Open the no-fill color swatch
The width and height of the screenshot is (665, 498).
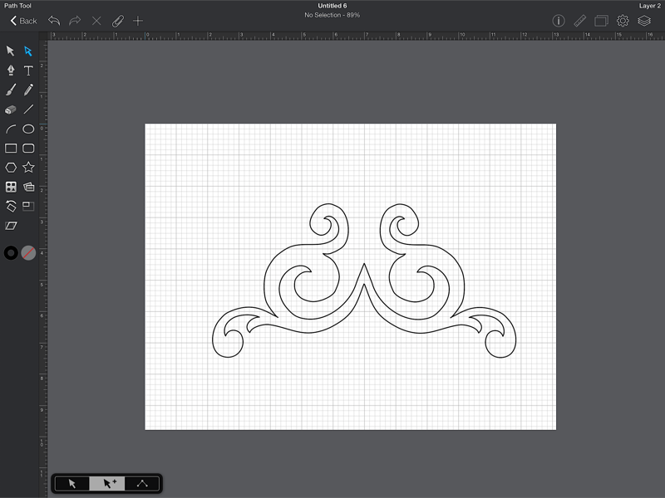click(28, 253)
